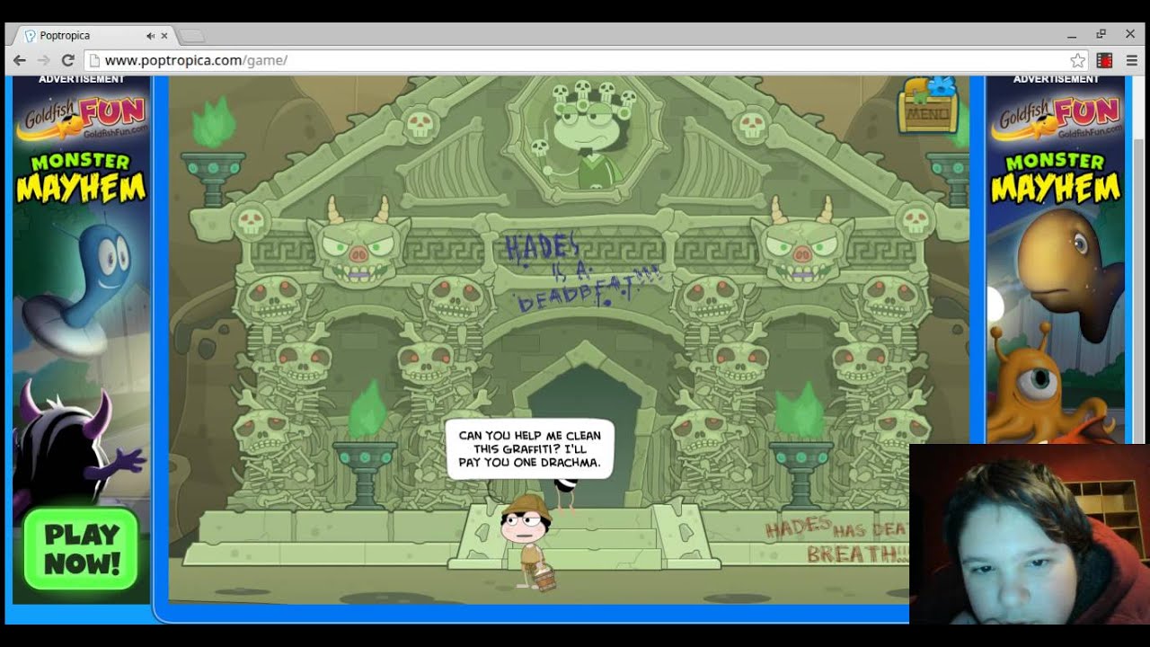Click the right Monster Mayhem ad title
Screen dimensions: 1150x647
coord(1057,178)
